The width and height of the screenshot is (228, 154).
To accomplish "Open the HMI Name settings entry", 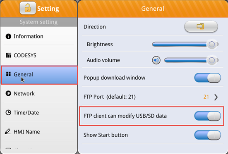I will tap(38, 132).
